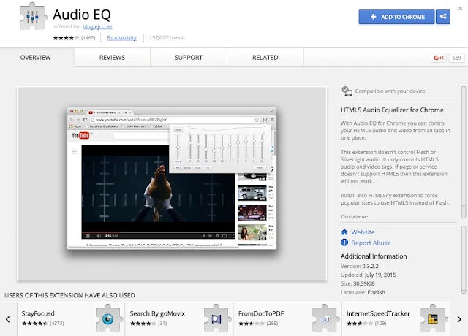Click the equalizer sliders in the preview popup
468x336 pixels.
219,147
